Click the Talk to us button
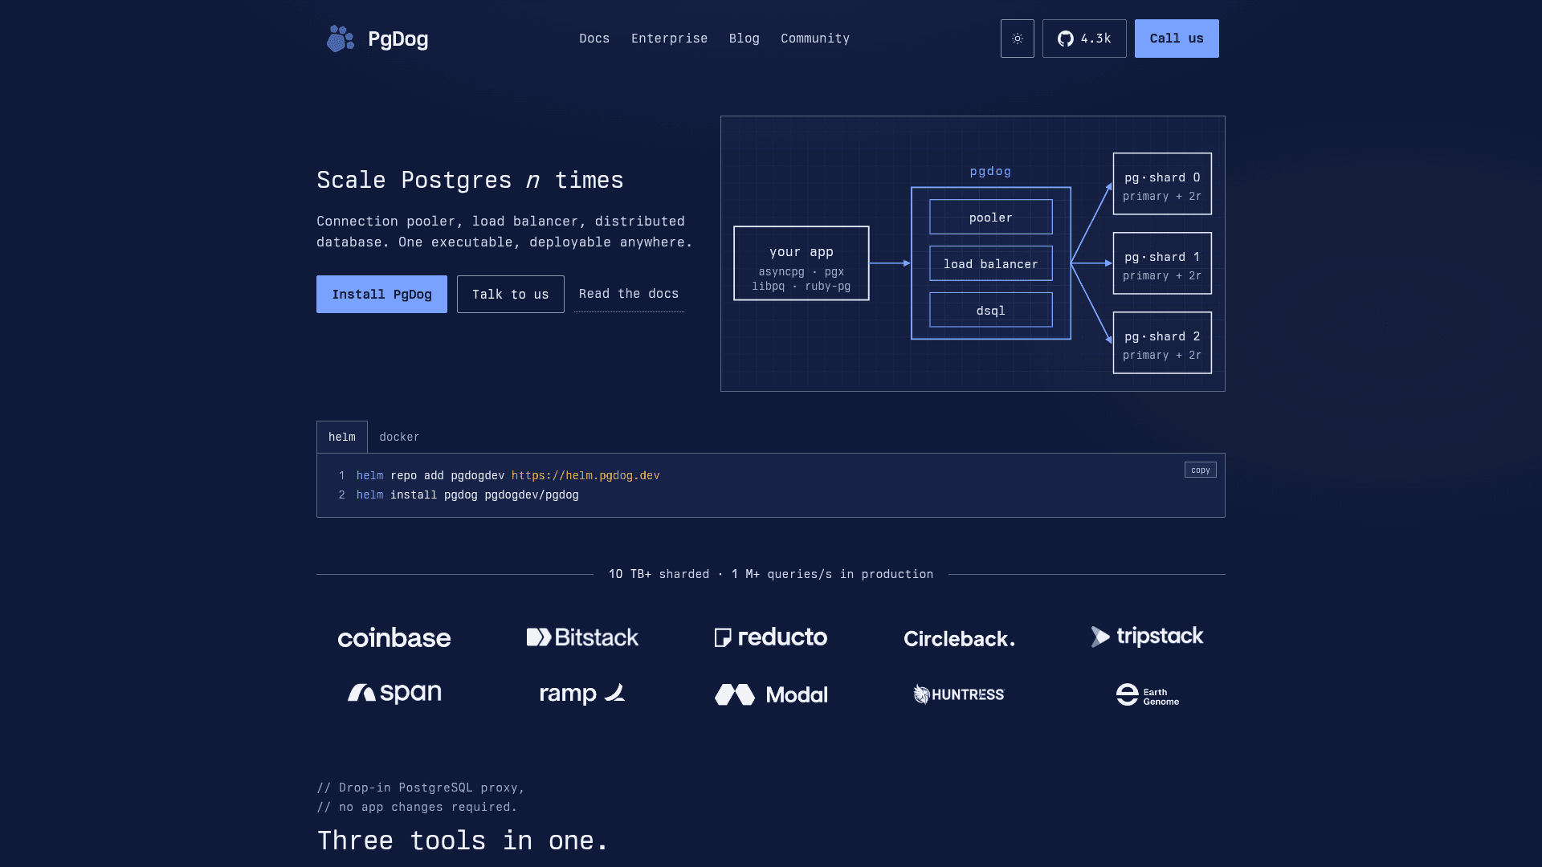Screen dimensions: 1542x867 tap(511, 294)
